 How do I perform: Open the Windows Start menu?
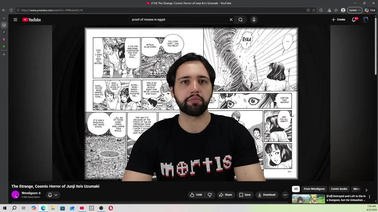tap(4, 208)
